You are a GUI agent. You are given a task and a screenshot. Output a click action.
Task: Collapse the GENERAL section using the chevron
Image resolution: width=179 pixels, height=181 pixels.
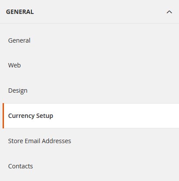point(169,12)
